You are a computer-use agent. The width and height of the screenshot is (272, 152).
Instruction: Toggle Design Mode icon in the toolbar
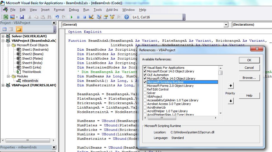(x=91, y=17)
